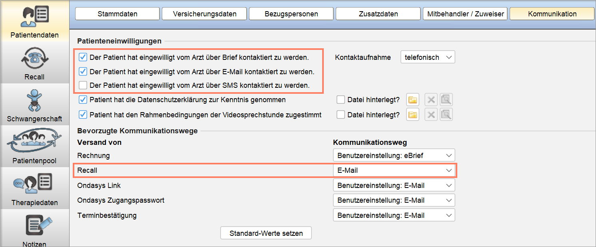Screen dimensions: 596x247
Task: Switch to Mitbehandler / Zuweiser tab
Action: (465, 14)
